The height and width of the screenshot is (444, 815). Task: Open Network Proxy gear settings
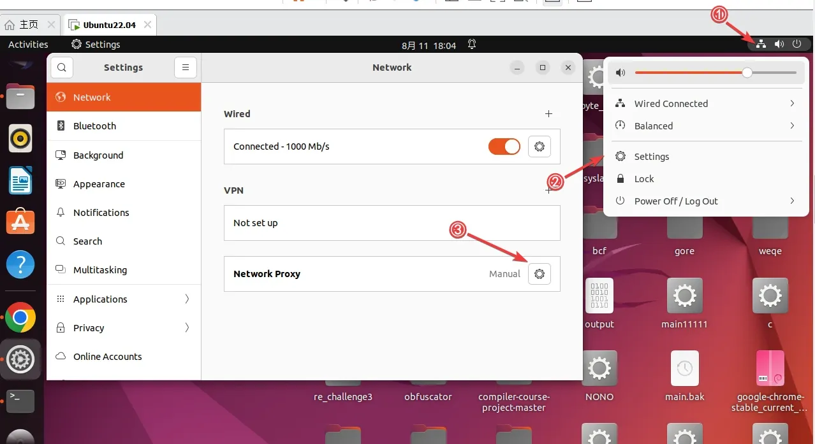540,274
